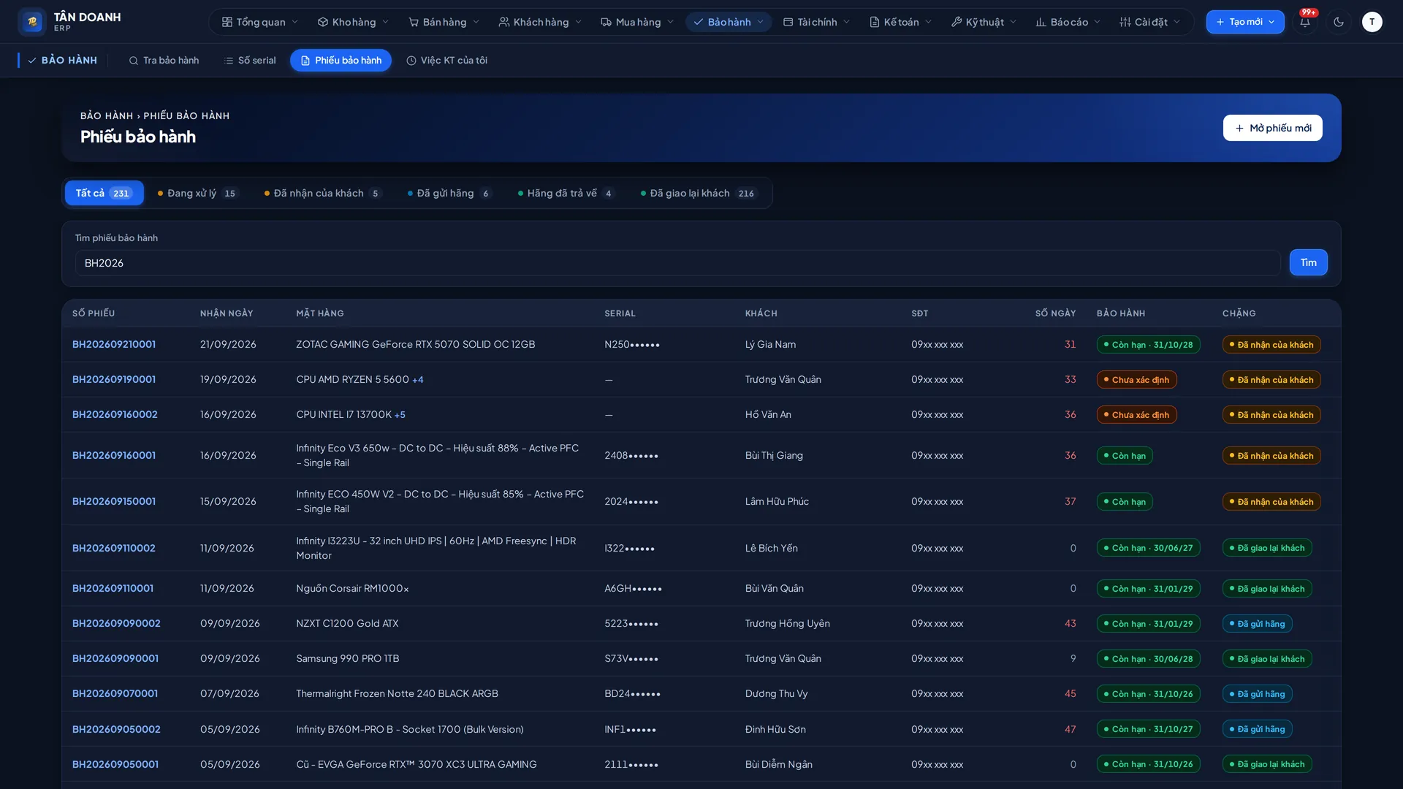
Task: Click the Tổng quan dashboard icon
Action: click(x=227, y=22)
